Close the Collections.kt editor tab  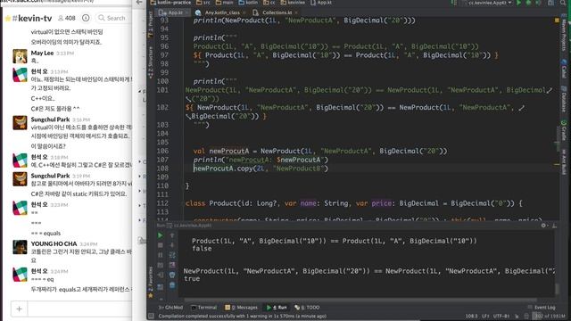296,12
